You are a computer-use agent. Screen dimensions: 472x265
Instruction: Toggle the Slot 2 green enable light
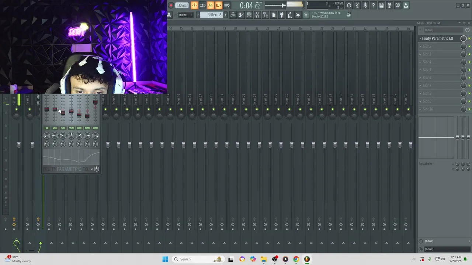coord(469,46)
